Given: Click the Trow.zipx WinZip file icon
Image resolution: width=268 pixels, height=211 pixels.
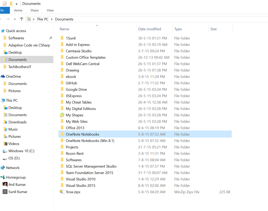Looking at the screenshot, I should [62, 192].
